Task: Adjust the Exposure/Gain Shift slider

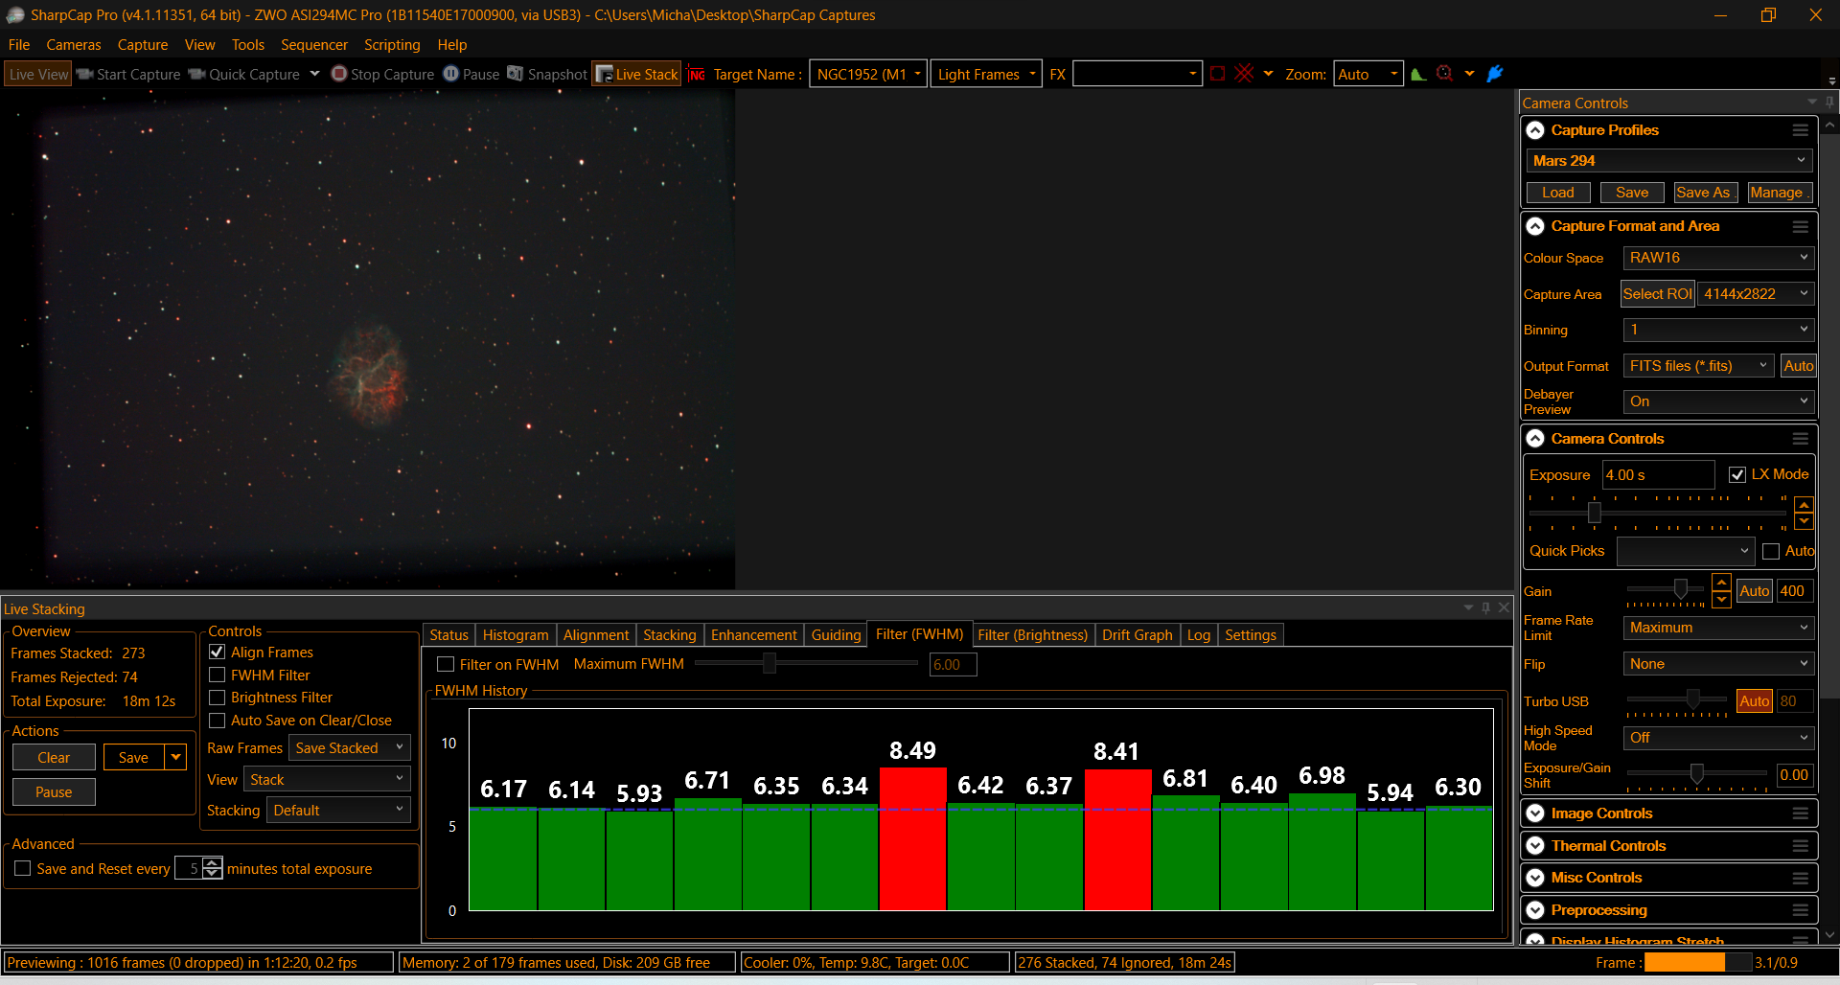Action: coord(1696,773)
